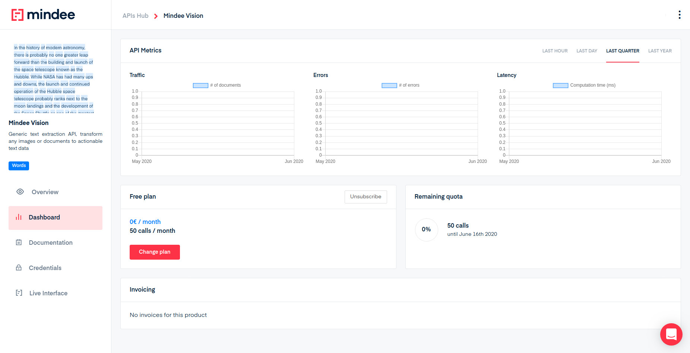The image size is (690, 353).
Task: Select Dashboard in the sidebar
Action: 56,218
